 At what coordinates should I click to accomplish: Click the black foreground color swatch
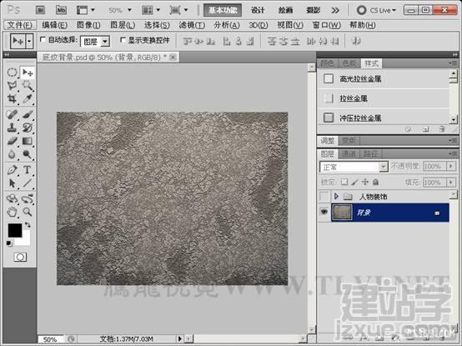click(x=15, y=230)
